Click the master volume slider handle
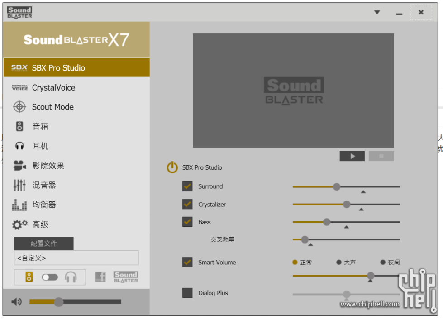 coord(59,302)
